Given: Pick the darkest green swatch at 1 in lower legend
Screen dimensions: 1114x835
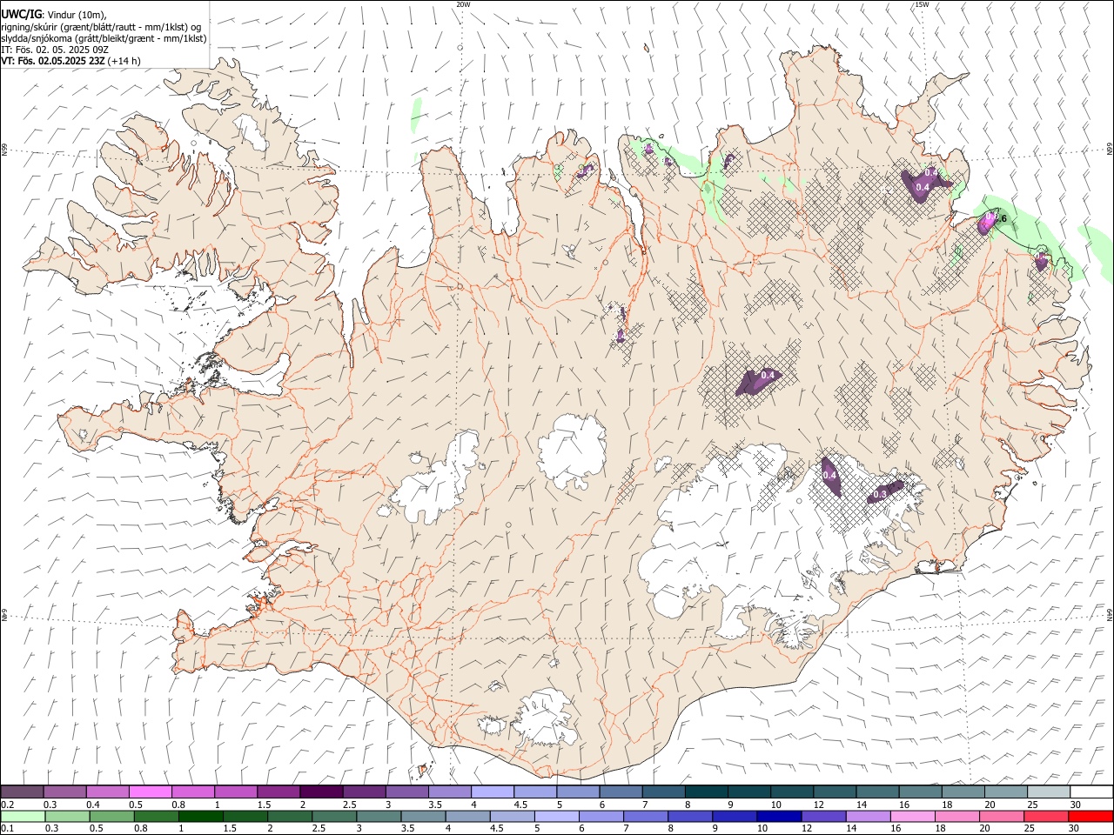Looking at the screenshot, I should [x=200, y=816].
